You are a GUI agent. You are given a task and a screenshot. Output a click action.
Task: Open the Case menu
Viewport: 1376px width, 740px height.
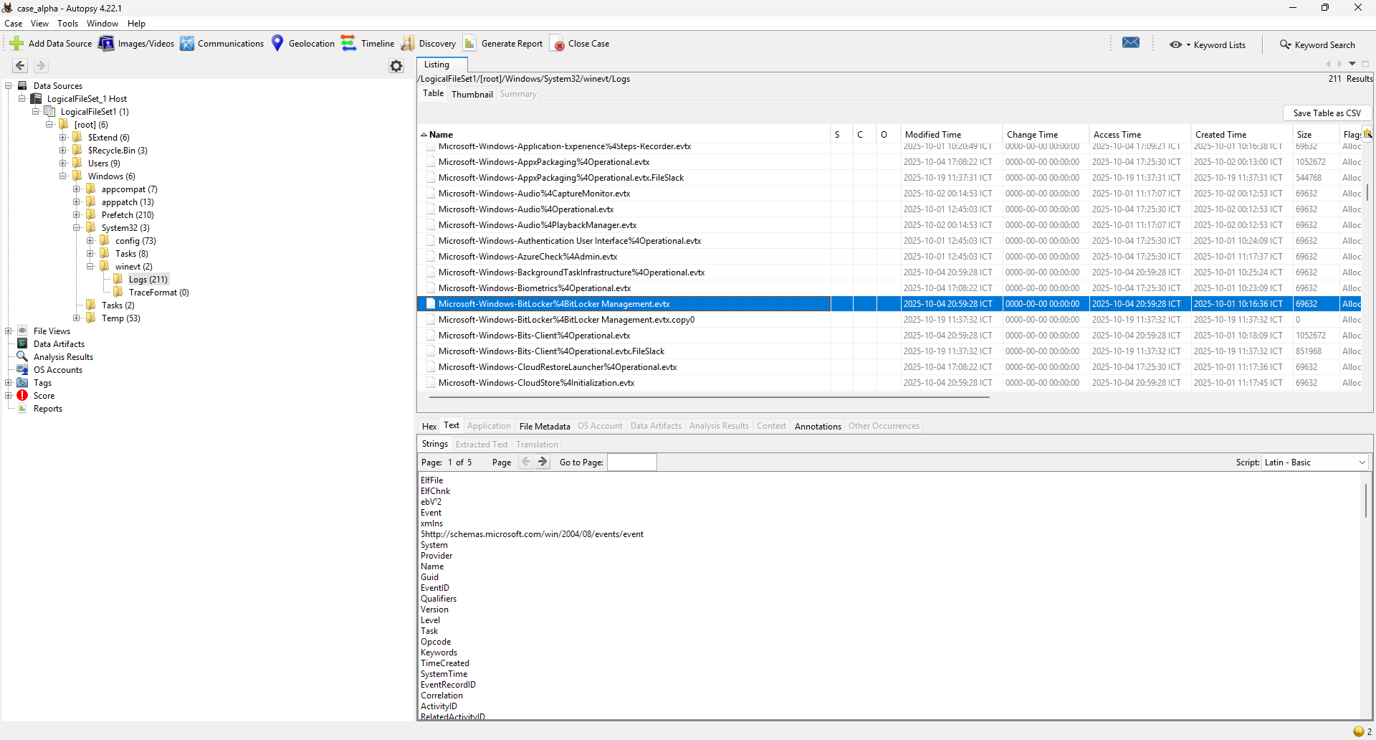[x=13, y=24]
